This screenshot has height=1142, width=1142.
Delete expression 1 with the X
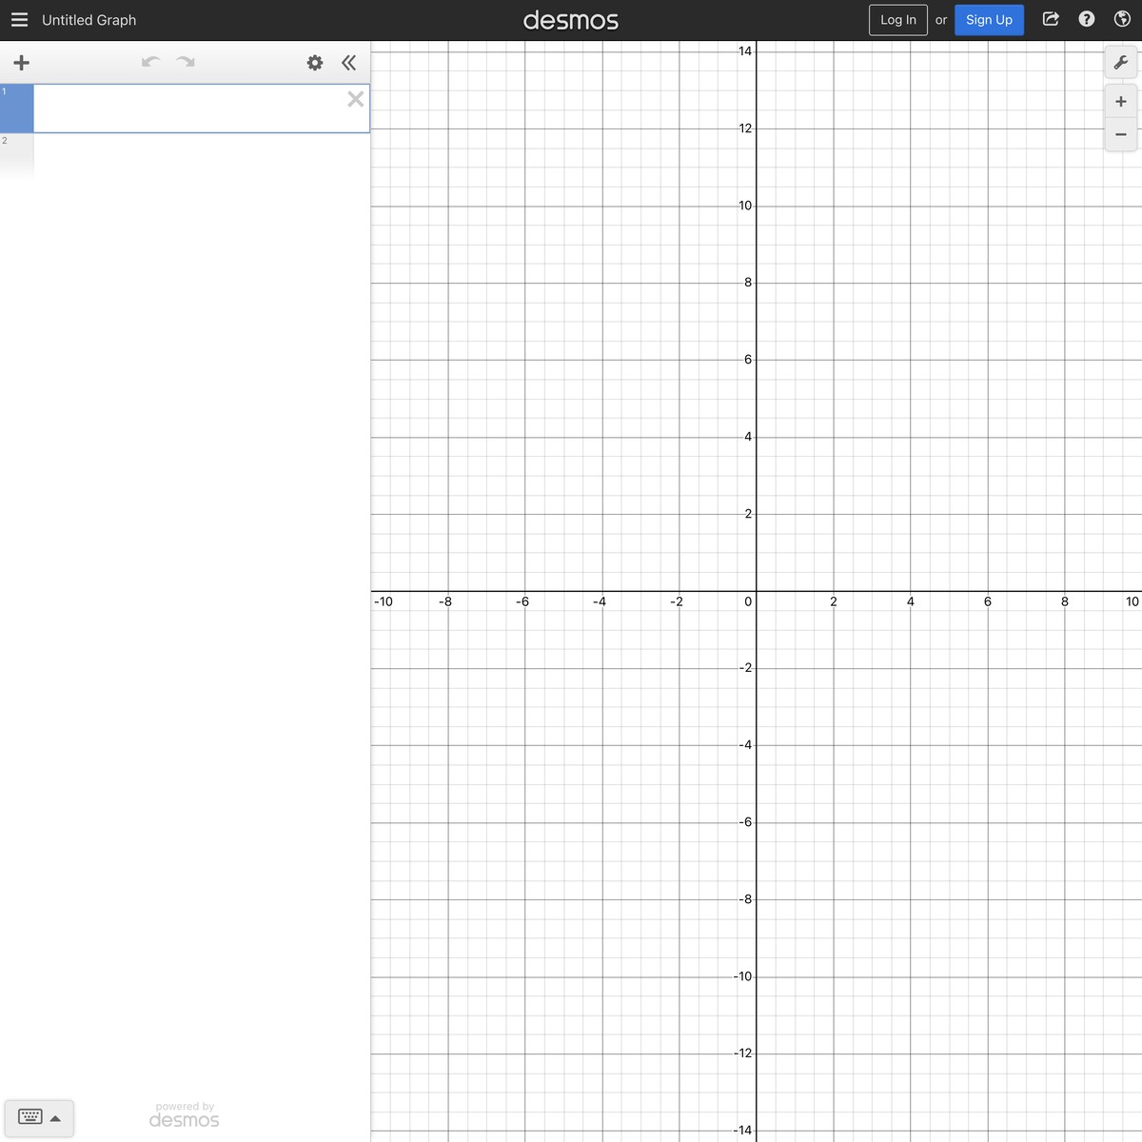[355, 99]
